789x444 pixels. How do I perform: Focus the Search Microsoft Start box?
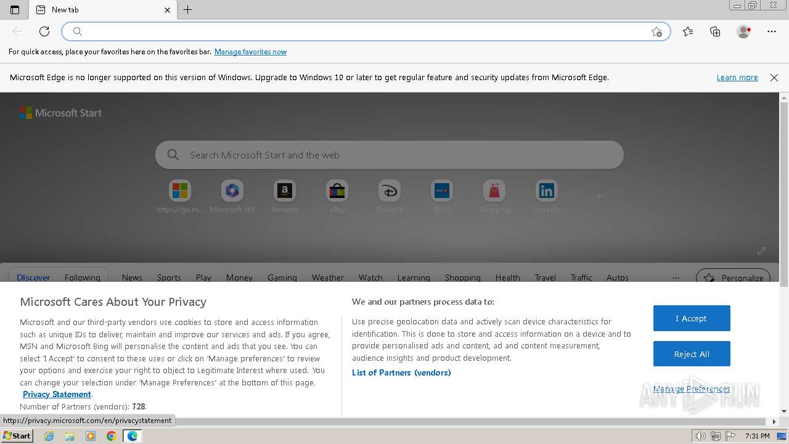(390, 155)
